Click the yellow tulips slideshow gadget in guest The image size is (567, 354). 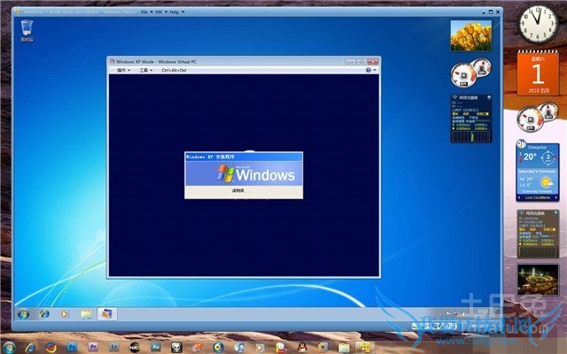coord(471,35)
